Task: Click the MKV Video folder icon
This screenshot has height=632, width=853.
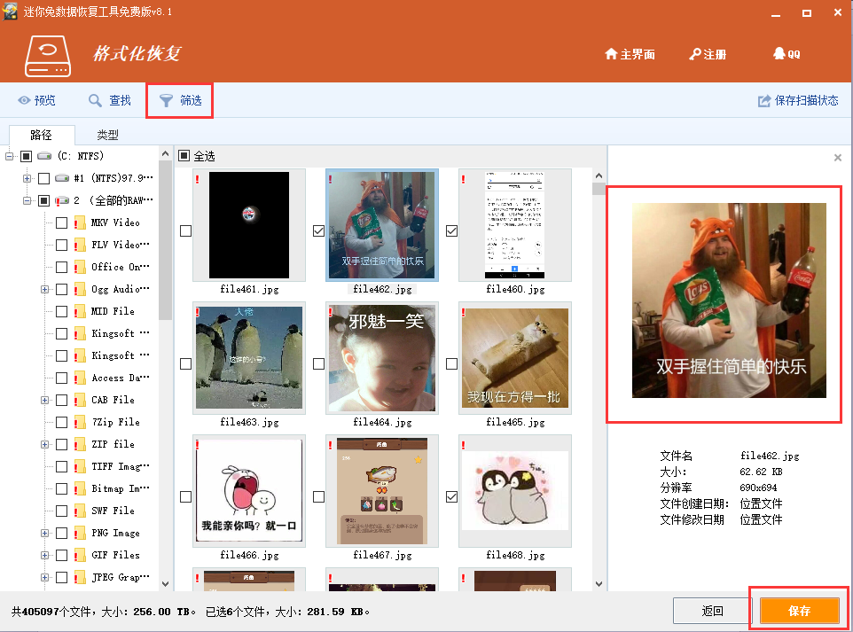Action: coord(80,223)
